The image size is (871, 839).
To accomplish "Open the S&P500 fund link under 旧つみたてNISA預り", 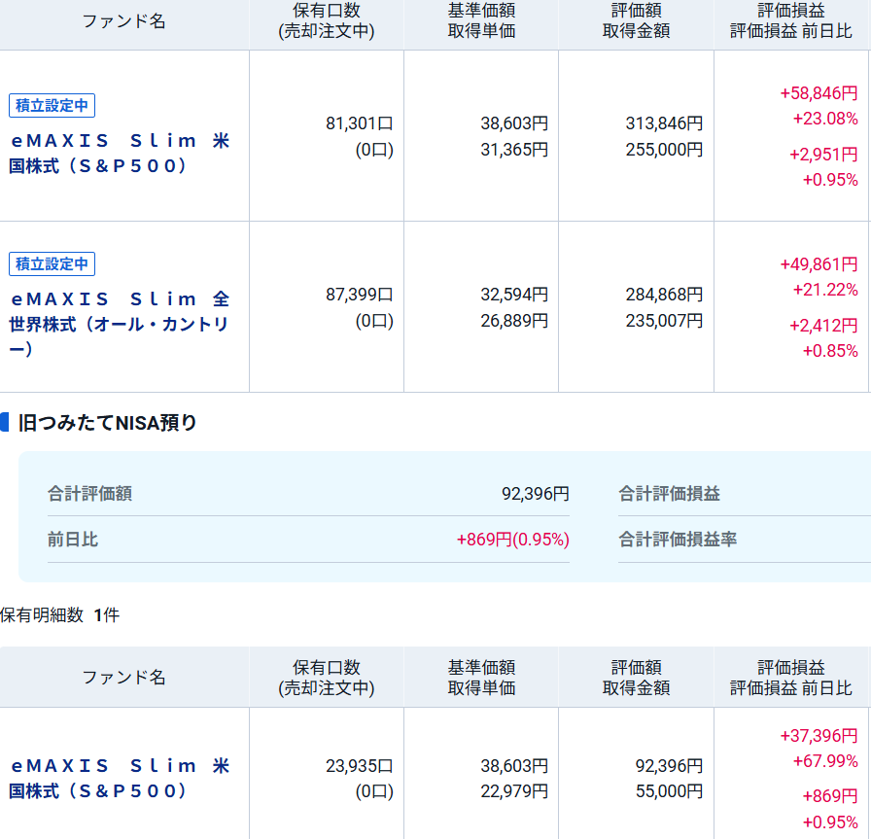I will [x=120, y=778].
